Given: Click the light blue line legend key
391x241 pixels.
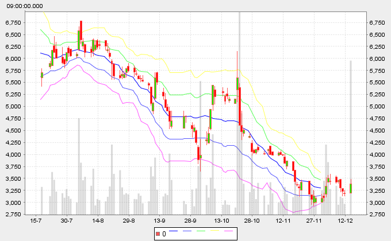Looking at the screenshot, I should (x=186, y=231).
